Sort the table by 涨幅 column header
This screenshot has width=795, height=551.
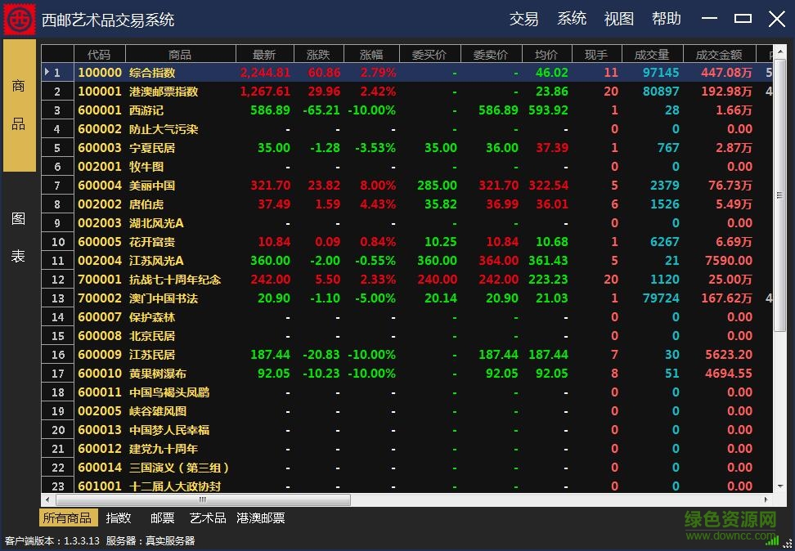[371, 53]
